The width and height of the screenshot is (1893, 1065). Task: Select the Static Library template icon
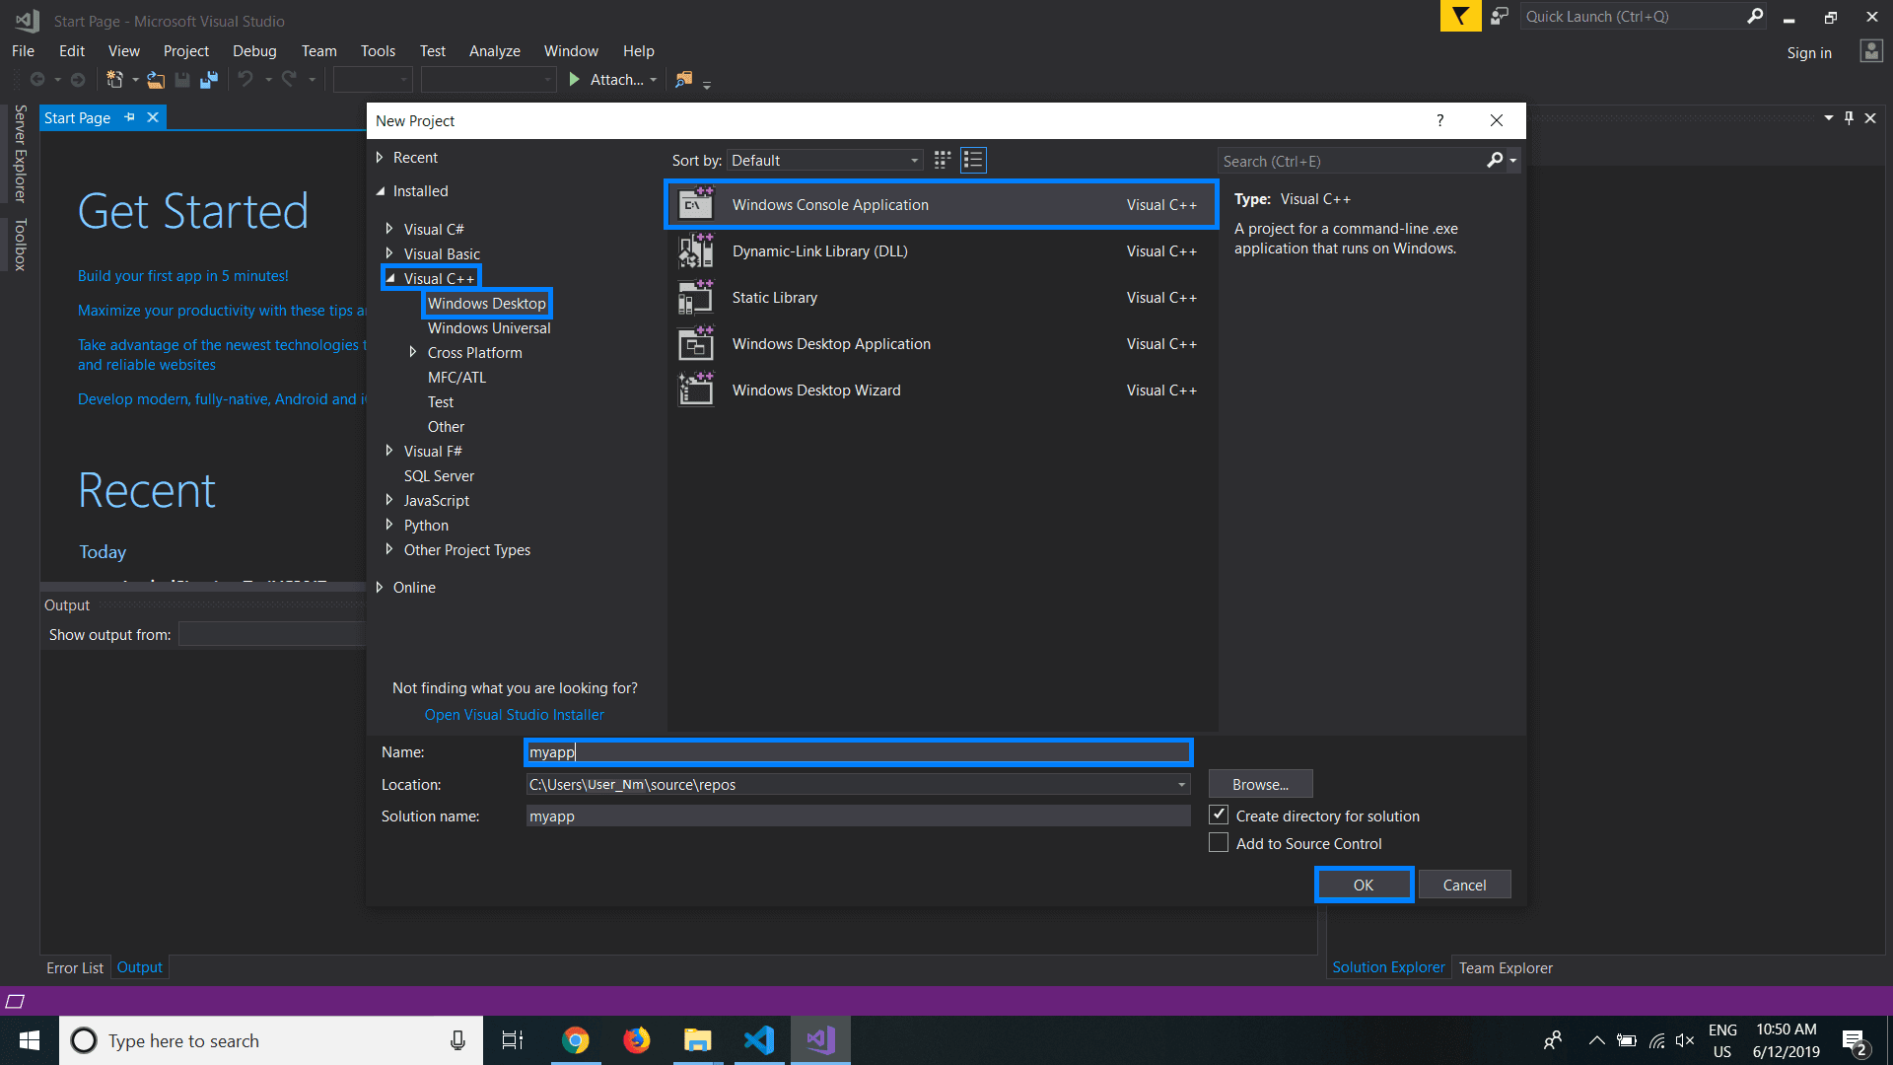point(696,298)
